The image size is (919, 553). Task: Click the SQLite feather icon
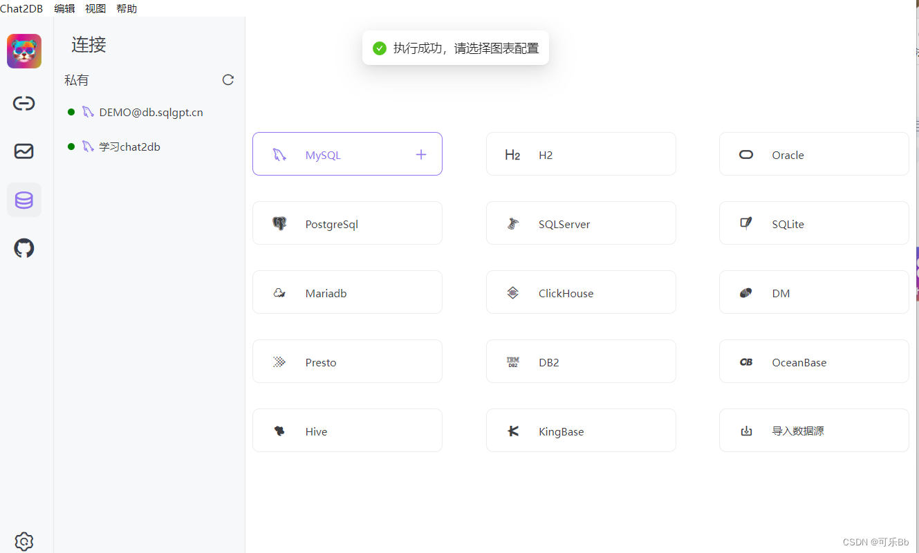(746, 223)
